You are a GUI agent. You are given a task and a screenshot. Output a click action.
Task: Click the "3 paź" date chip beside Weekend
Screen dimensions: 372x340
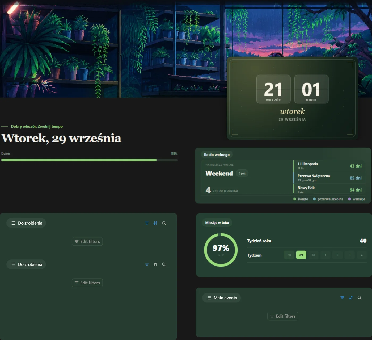pyautogui.click(x=242, y=173)
